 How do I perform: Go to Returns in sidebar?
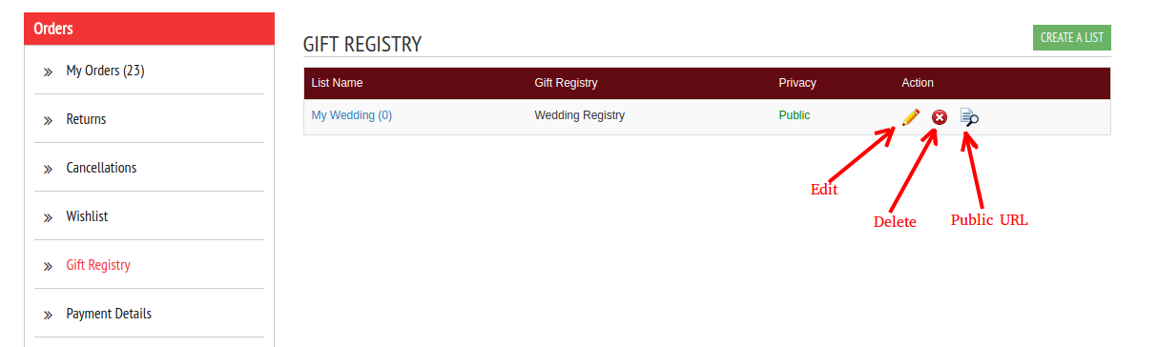[86, 119]
